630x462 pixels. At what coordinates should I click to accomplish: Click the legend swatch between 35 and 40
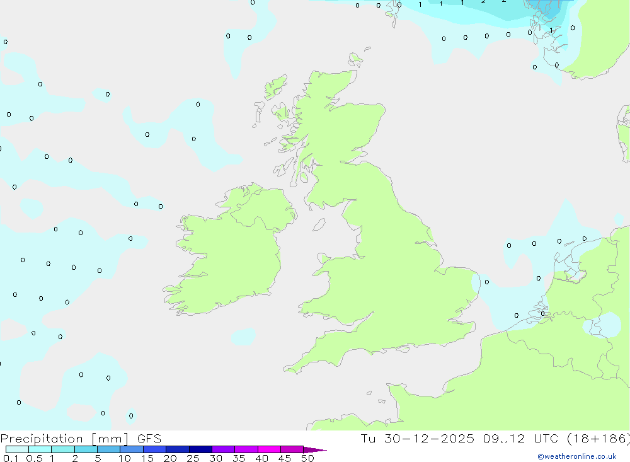246,449
